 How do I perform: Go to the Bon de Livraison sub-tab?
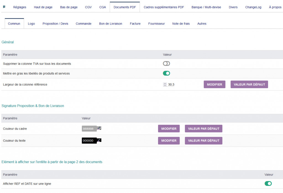pyautogui.click(x=111, y=24)
